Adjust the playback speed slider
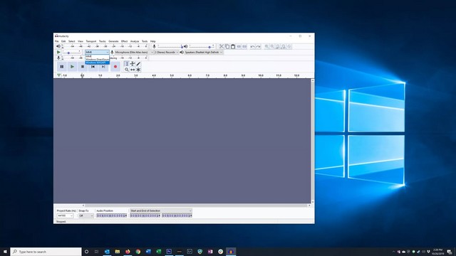 [71, 53]
